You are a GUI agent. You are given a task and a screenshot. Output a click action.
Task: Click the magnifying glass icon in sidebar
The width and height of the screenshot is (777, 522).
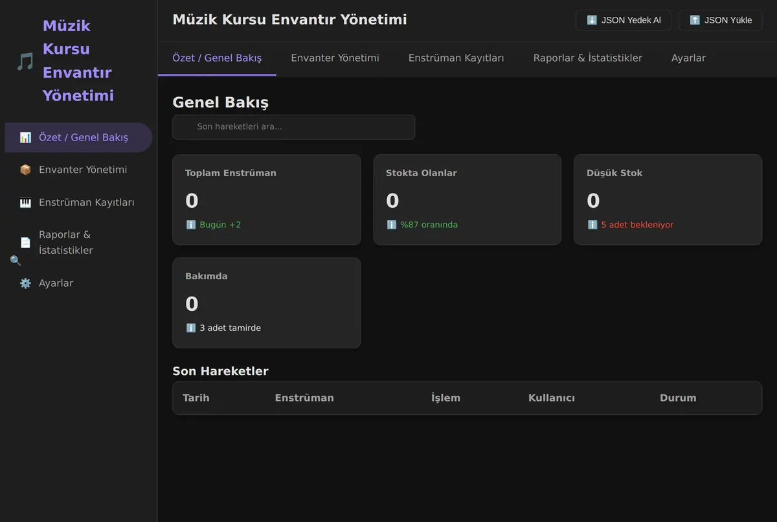(16, 260)
